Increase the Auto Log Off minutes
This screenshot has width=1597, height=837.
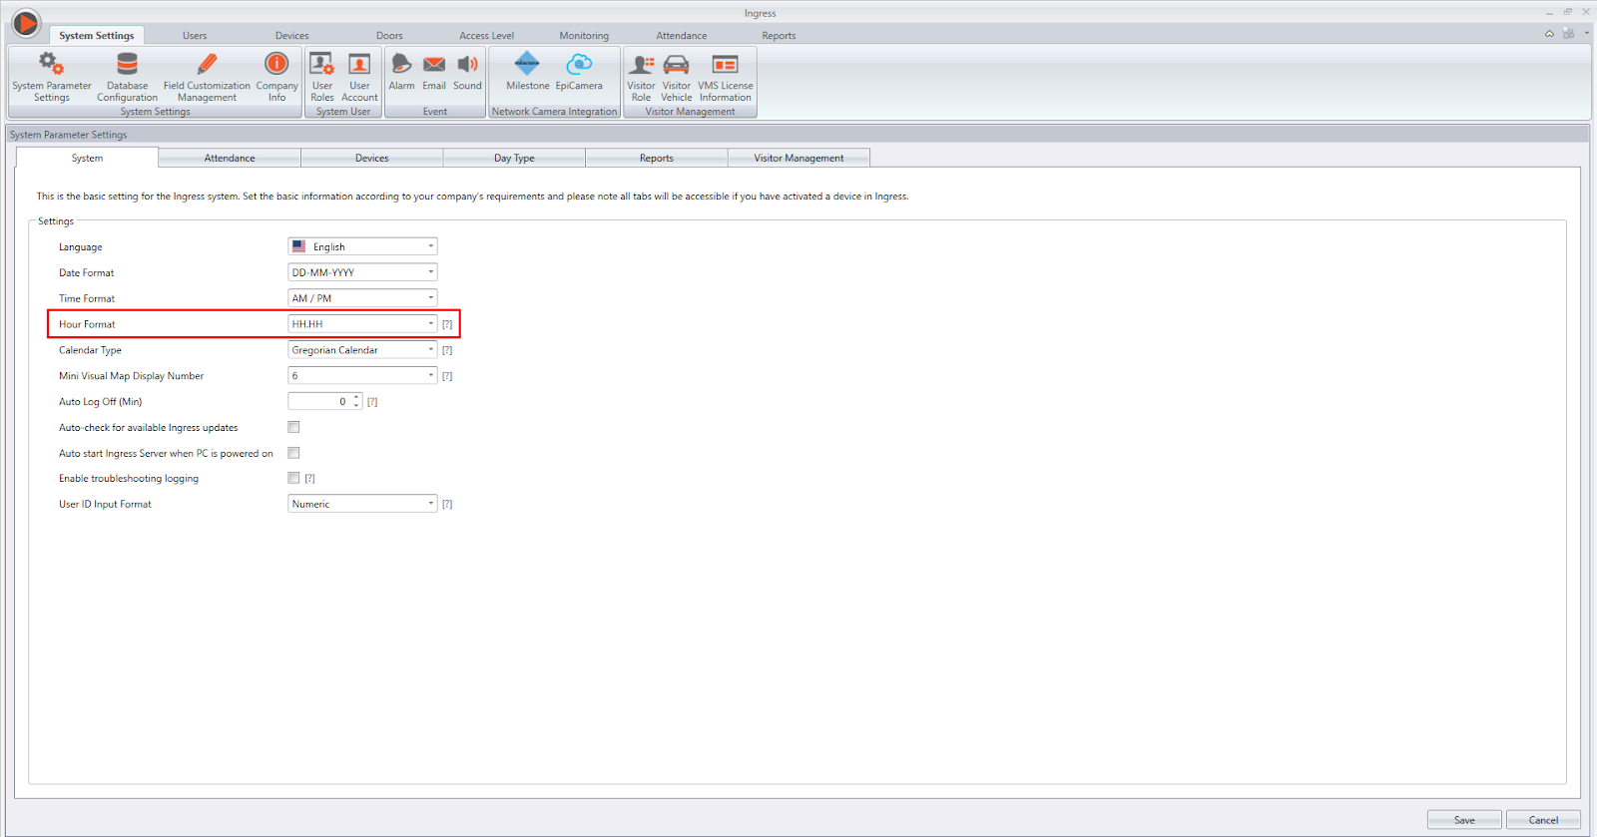point(356,398)
